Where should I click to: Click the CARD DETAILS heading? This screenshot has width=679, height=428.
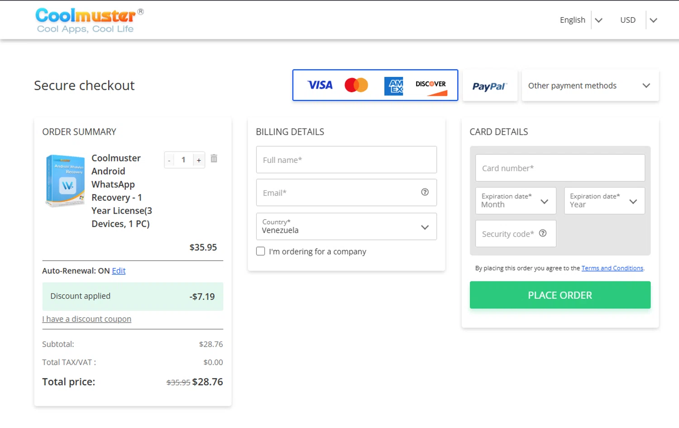tap(499, 132)
